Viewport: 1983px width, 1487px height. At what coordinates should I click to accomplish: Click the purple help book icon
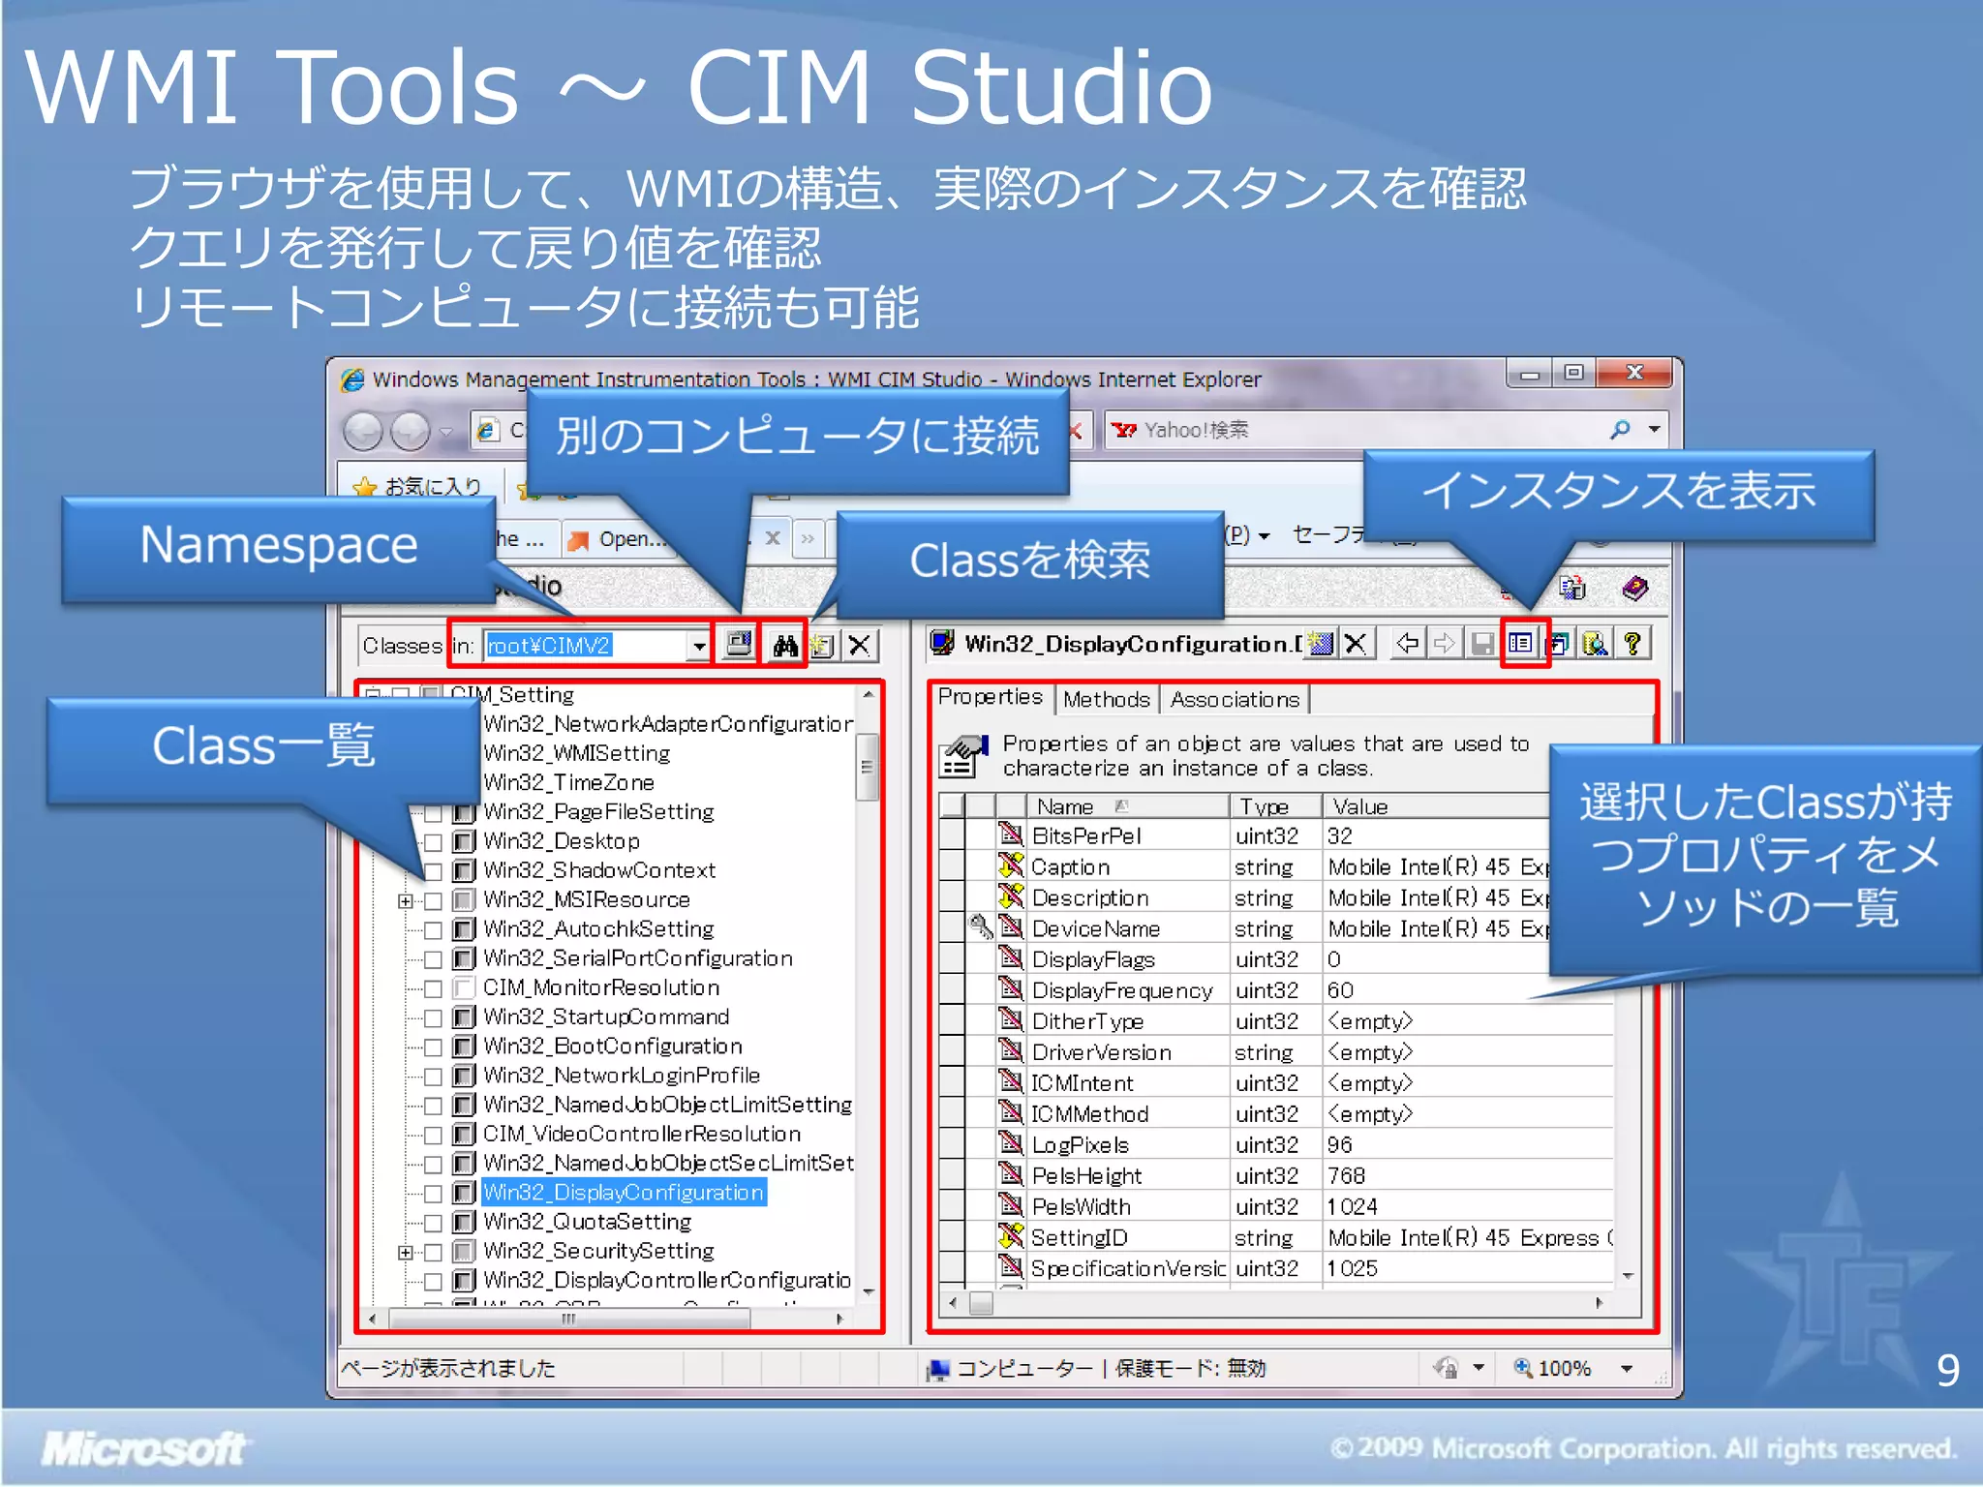(x=1634, y=588)
